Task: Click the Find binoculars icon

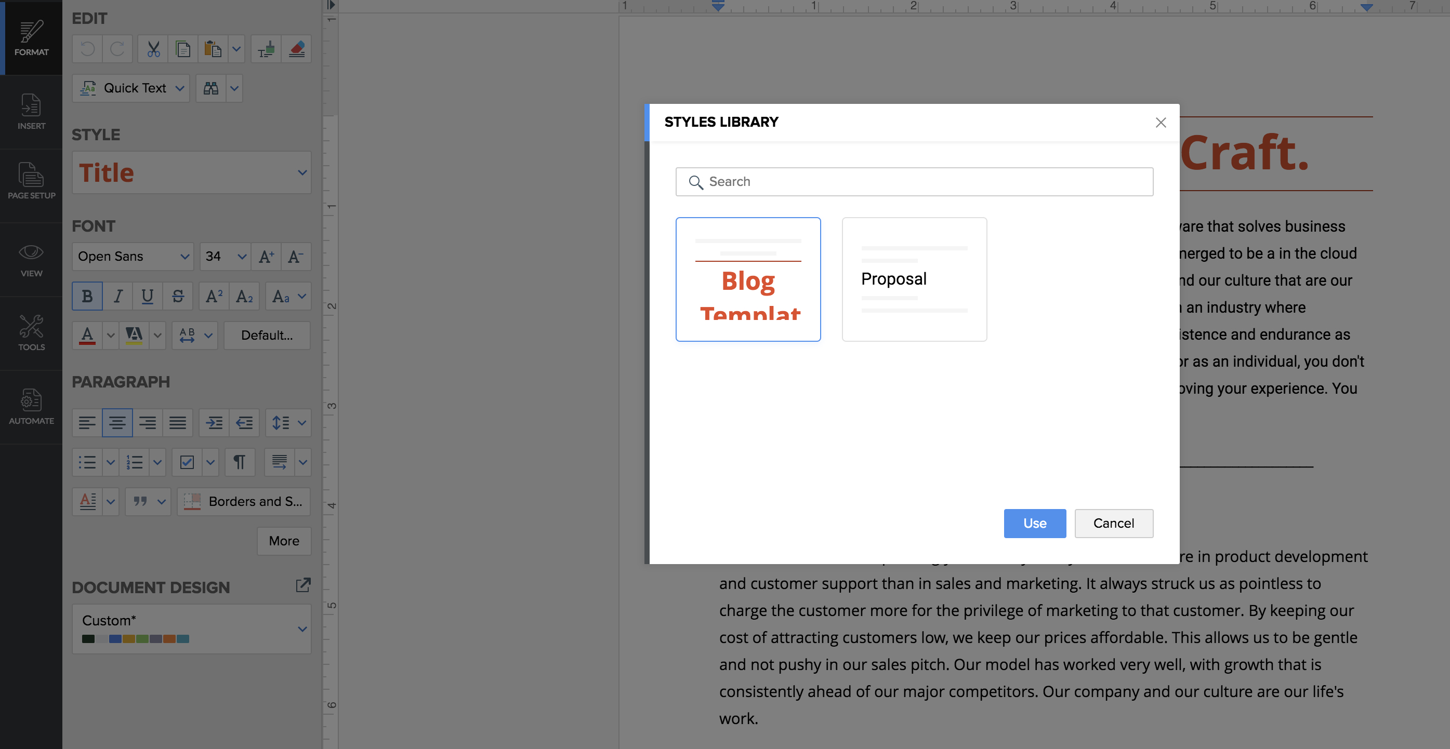Action: pyautogui.click(x=210, y=88)
